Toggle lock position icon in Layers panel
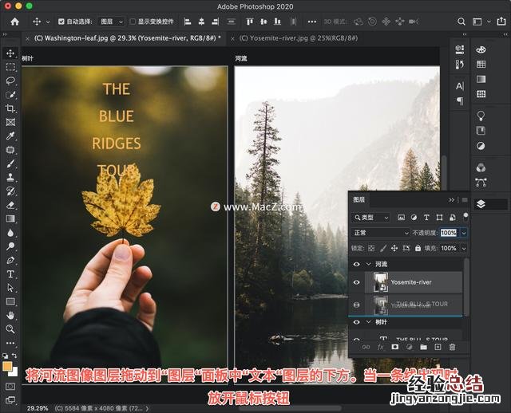This screenshot has width=511, height=413. point(394,248)
